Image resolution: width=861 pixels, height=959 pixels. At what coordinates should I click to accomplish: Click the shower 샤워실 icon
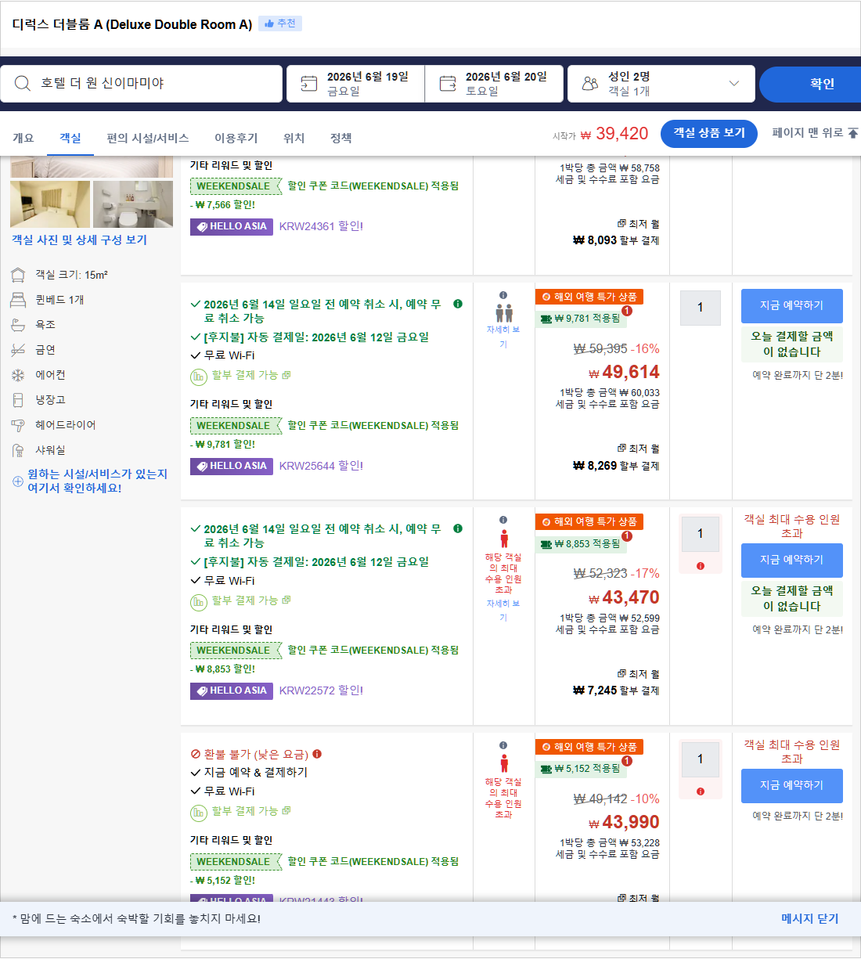[x=18, y=450]
